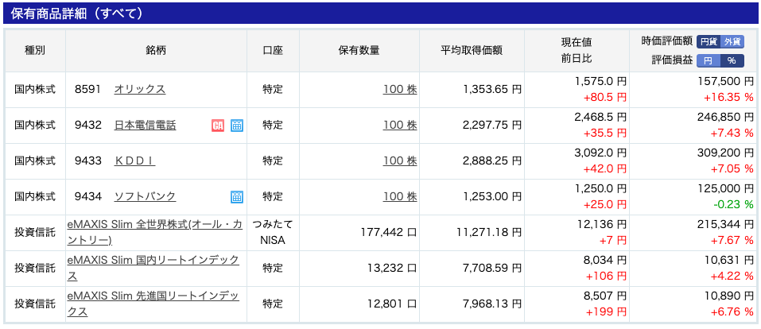Viewport: 761px width, 329px height.
Task: Click the 銘柄 column header
Action: coord(156,51)
